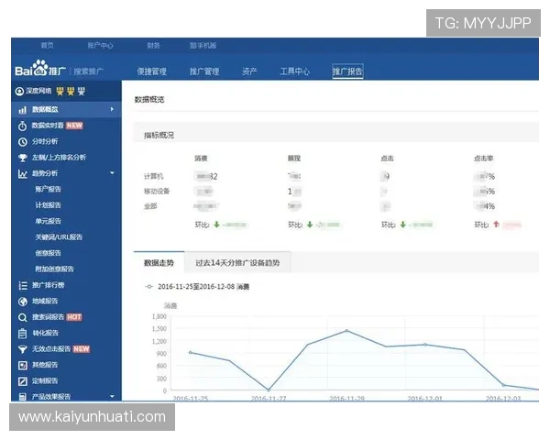Click the 点击率 column header
The width and height of the screenshot is (550, 440).
coord(484,159)
